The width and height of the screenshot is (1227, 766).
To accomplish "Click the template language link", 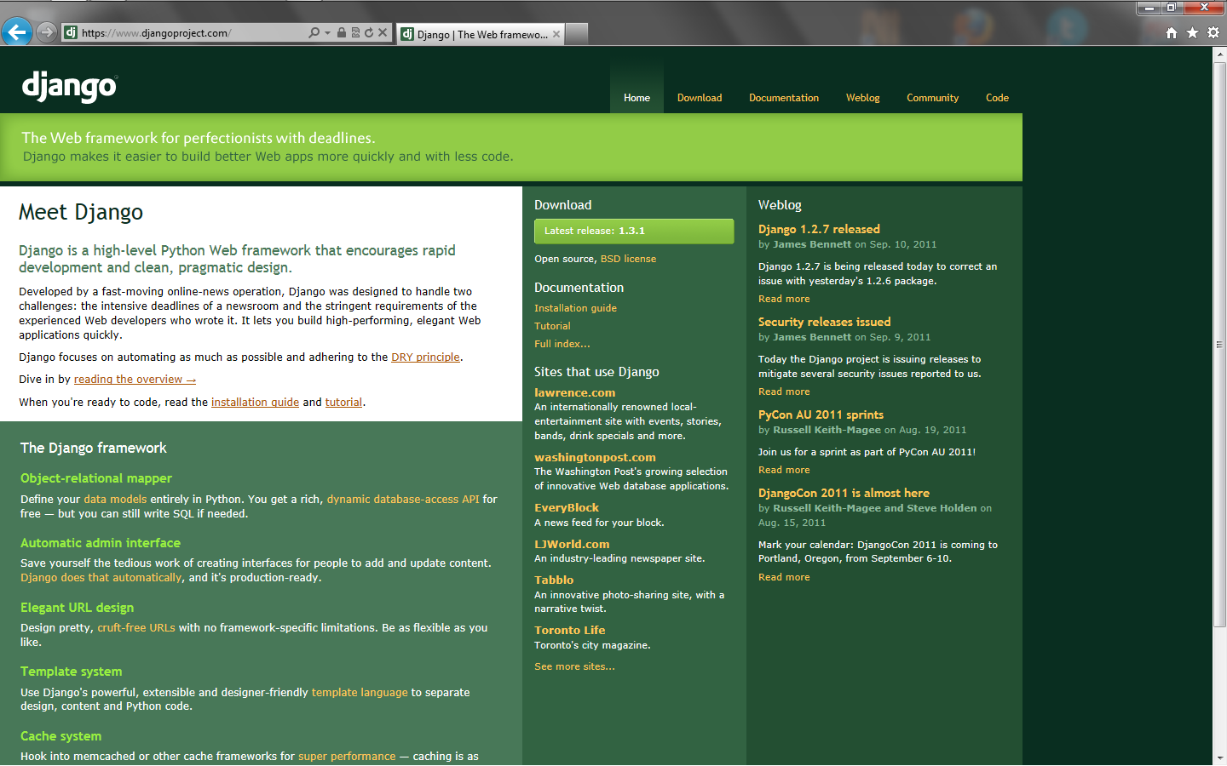I will click(360, 693).
